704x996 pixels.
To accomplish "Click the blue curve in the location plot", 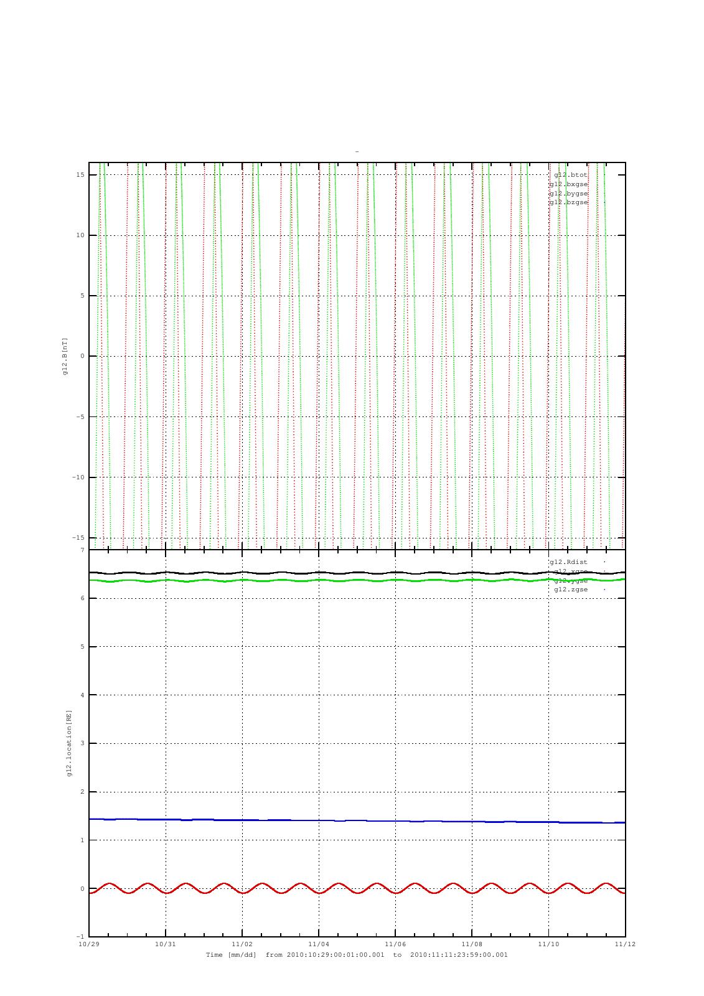I will pos(357,821).
